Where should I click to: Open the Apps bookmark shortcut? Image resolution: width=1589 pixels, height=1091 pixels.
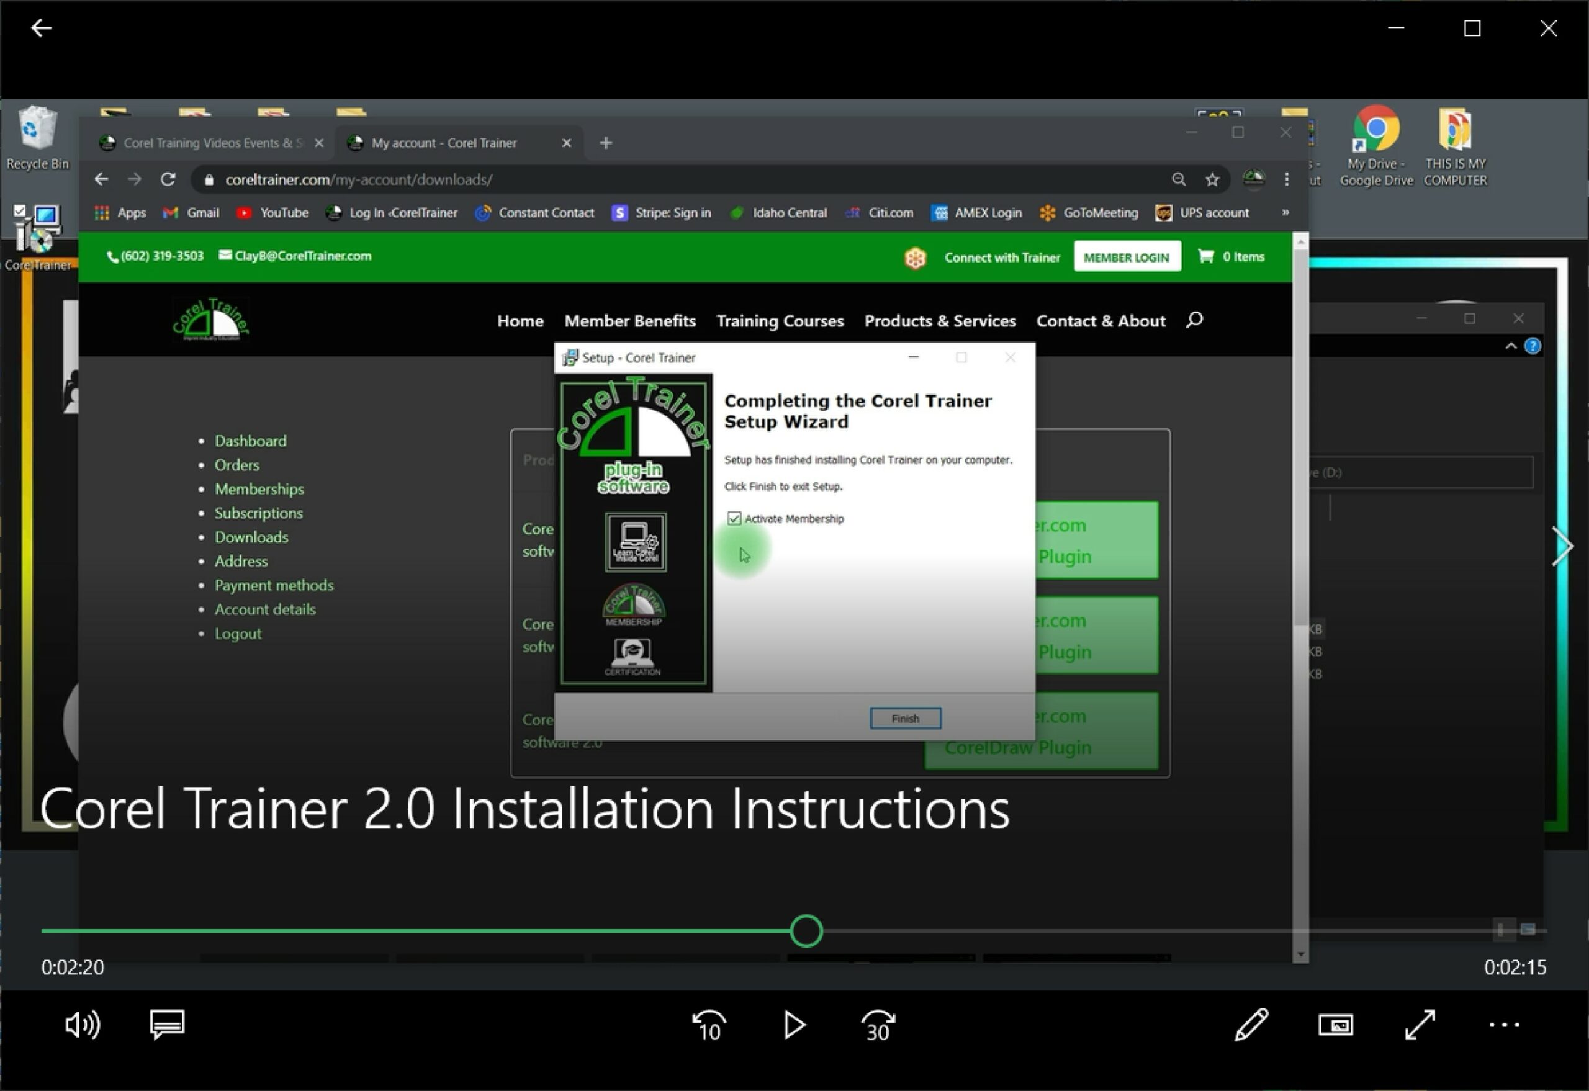click(120, 213)
